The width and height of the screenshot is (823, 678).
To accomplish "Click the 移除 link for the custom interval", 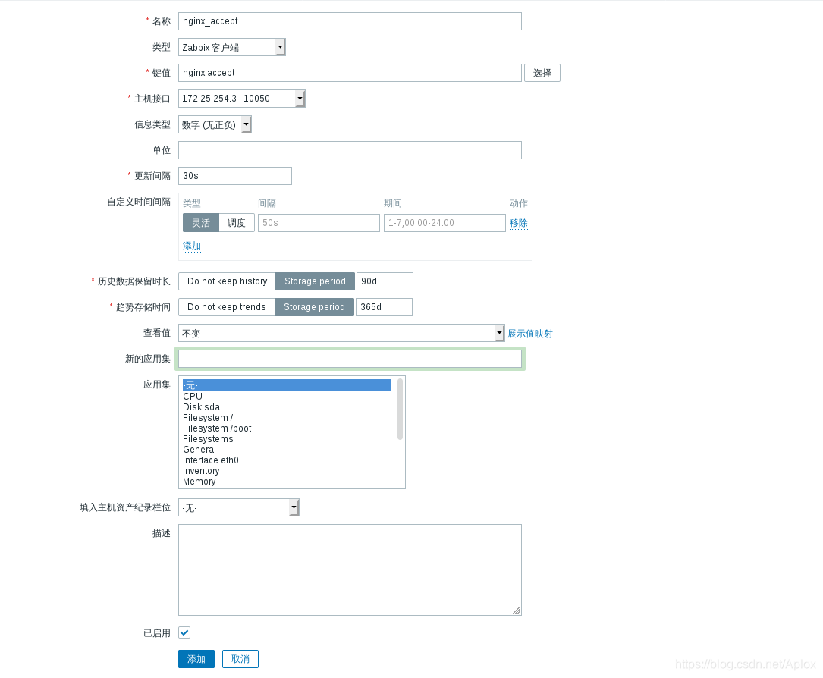I will point(519,223).
